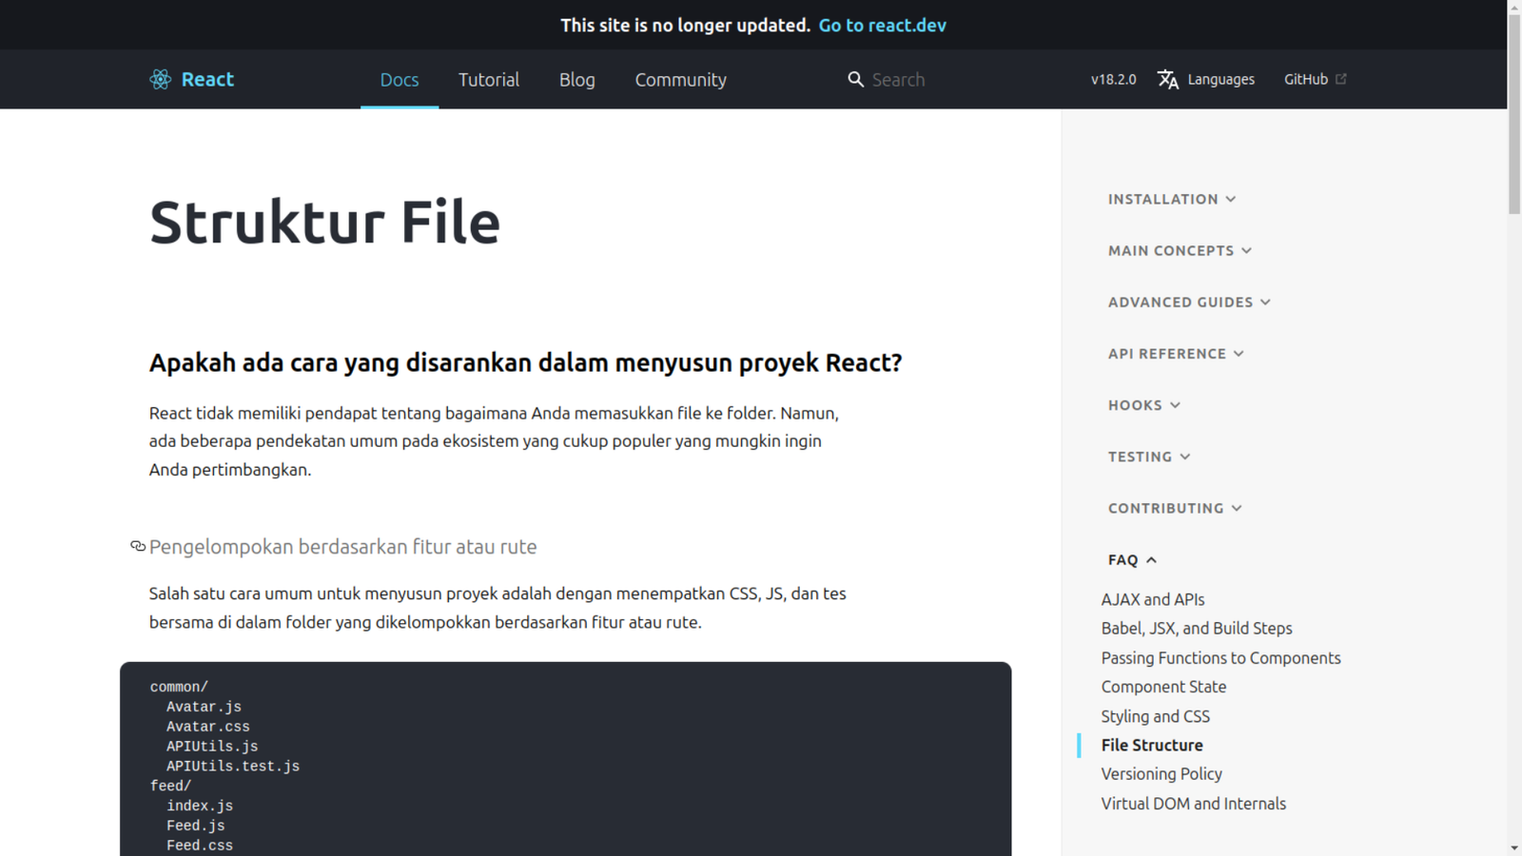Expand the Main Concepts section
1522x856 pixels.
(x=1180, y=250)
